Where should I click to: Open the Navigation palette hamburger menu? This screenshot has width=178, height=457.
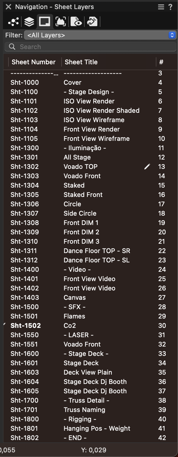coord(161,7)
